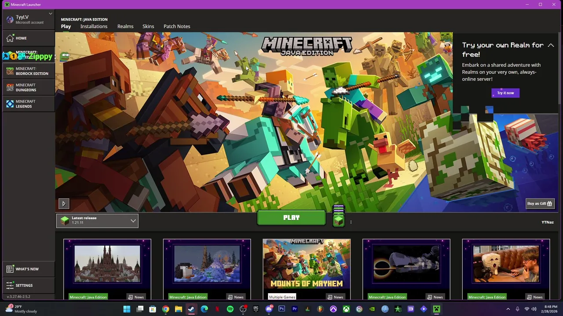Click the microphone tray icon
The width and height of the screenshot is (563, 316).
pyautogui.click(x=518, y=309)
